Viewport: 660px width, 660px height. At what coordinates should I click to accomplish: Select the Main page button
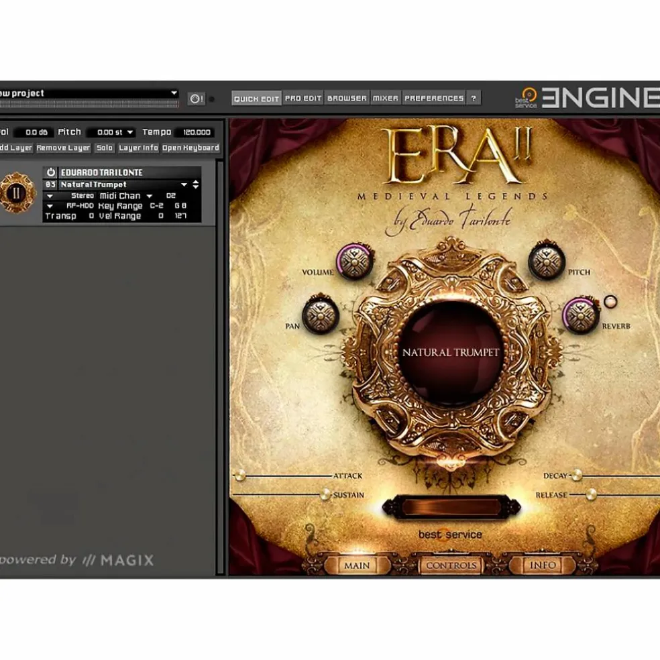click(357, 565)
